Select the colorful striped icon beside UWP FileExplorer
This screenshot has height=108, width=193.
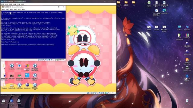(x=187, y=35)
